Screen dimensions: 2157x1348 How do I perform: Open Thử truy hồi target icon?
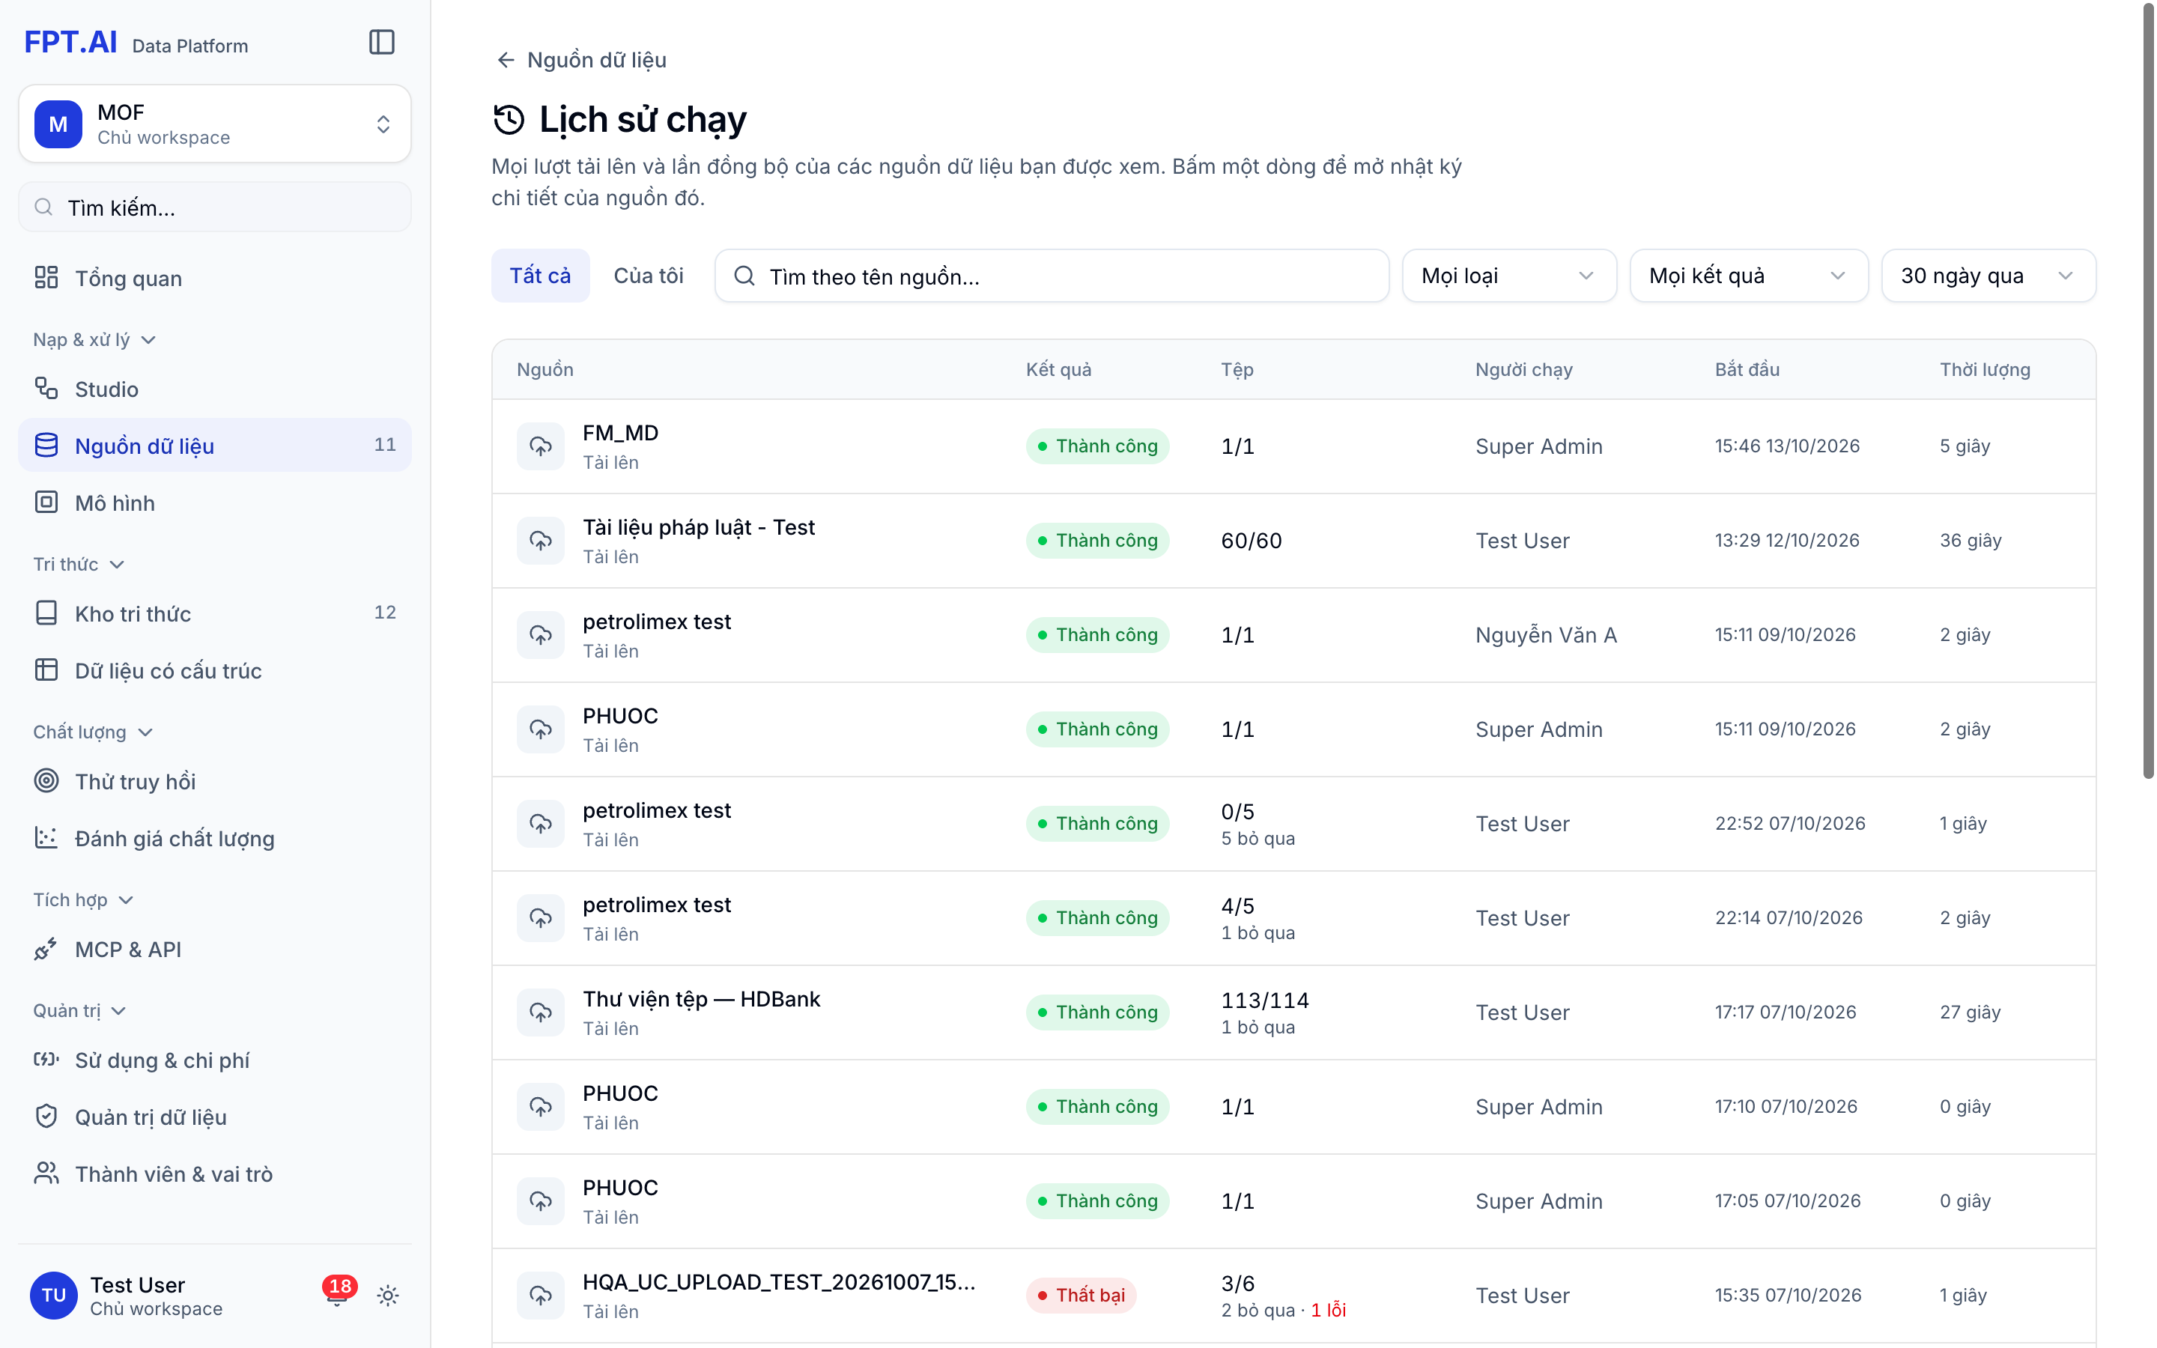46,781
